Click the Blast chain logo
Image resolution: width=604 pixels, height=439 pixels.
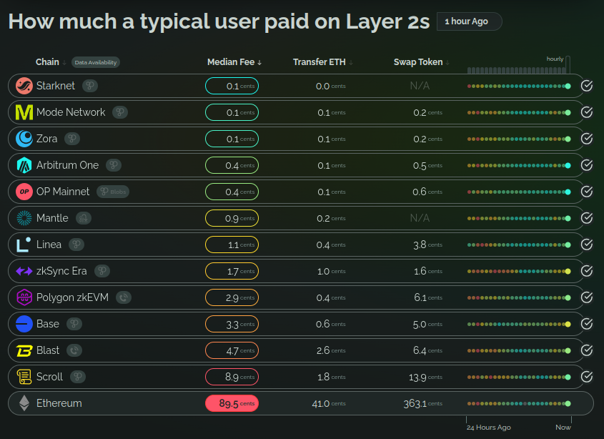[24, 350]
